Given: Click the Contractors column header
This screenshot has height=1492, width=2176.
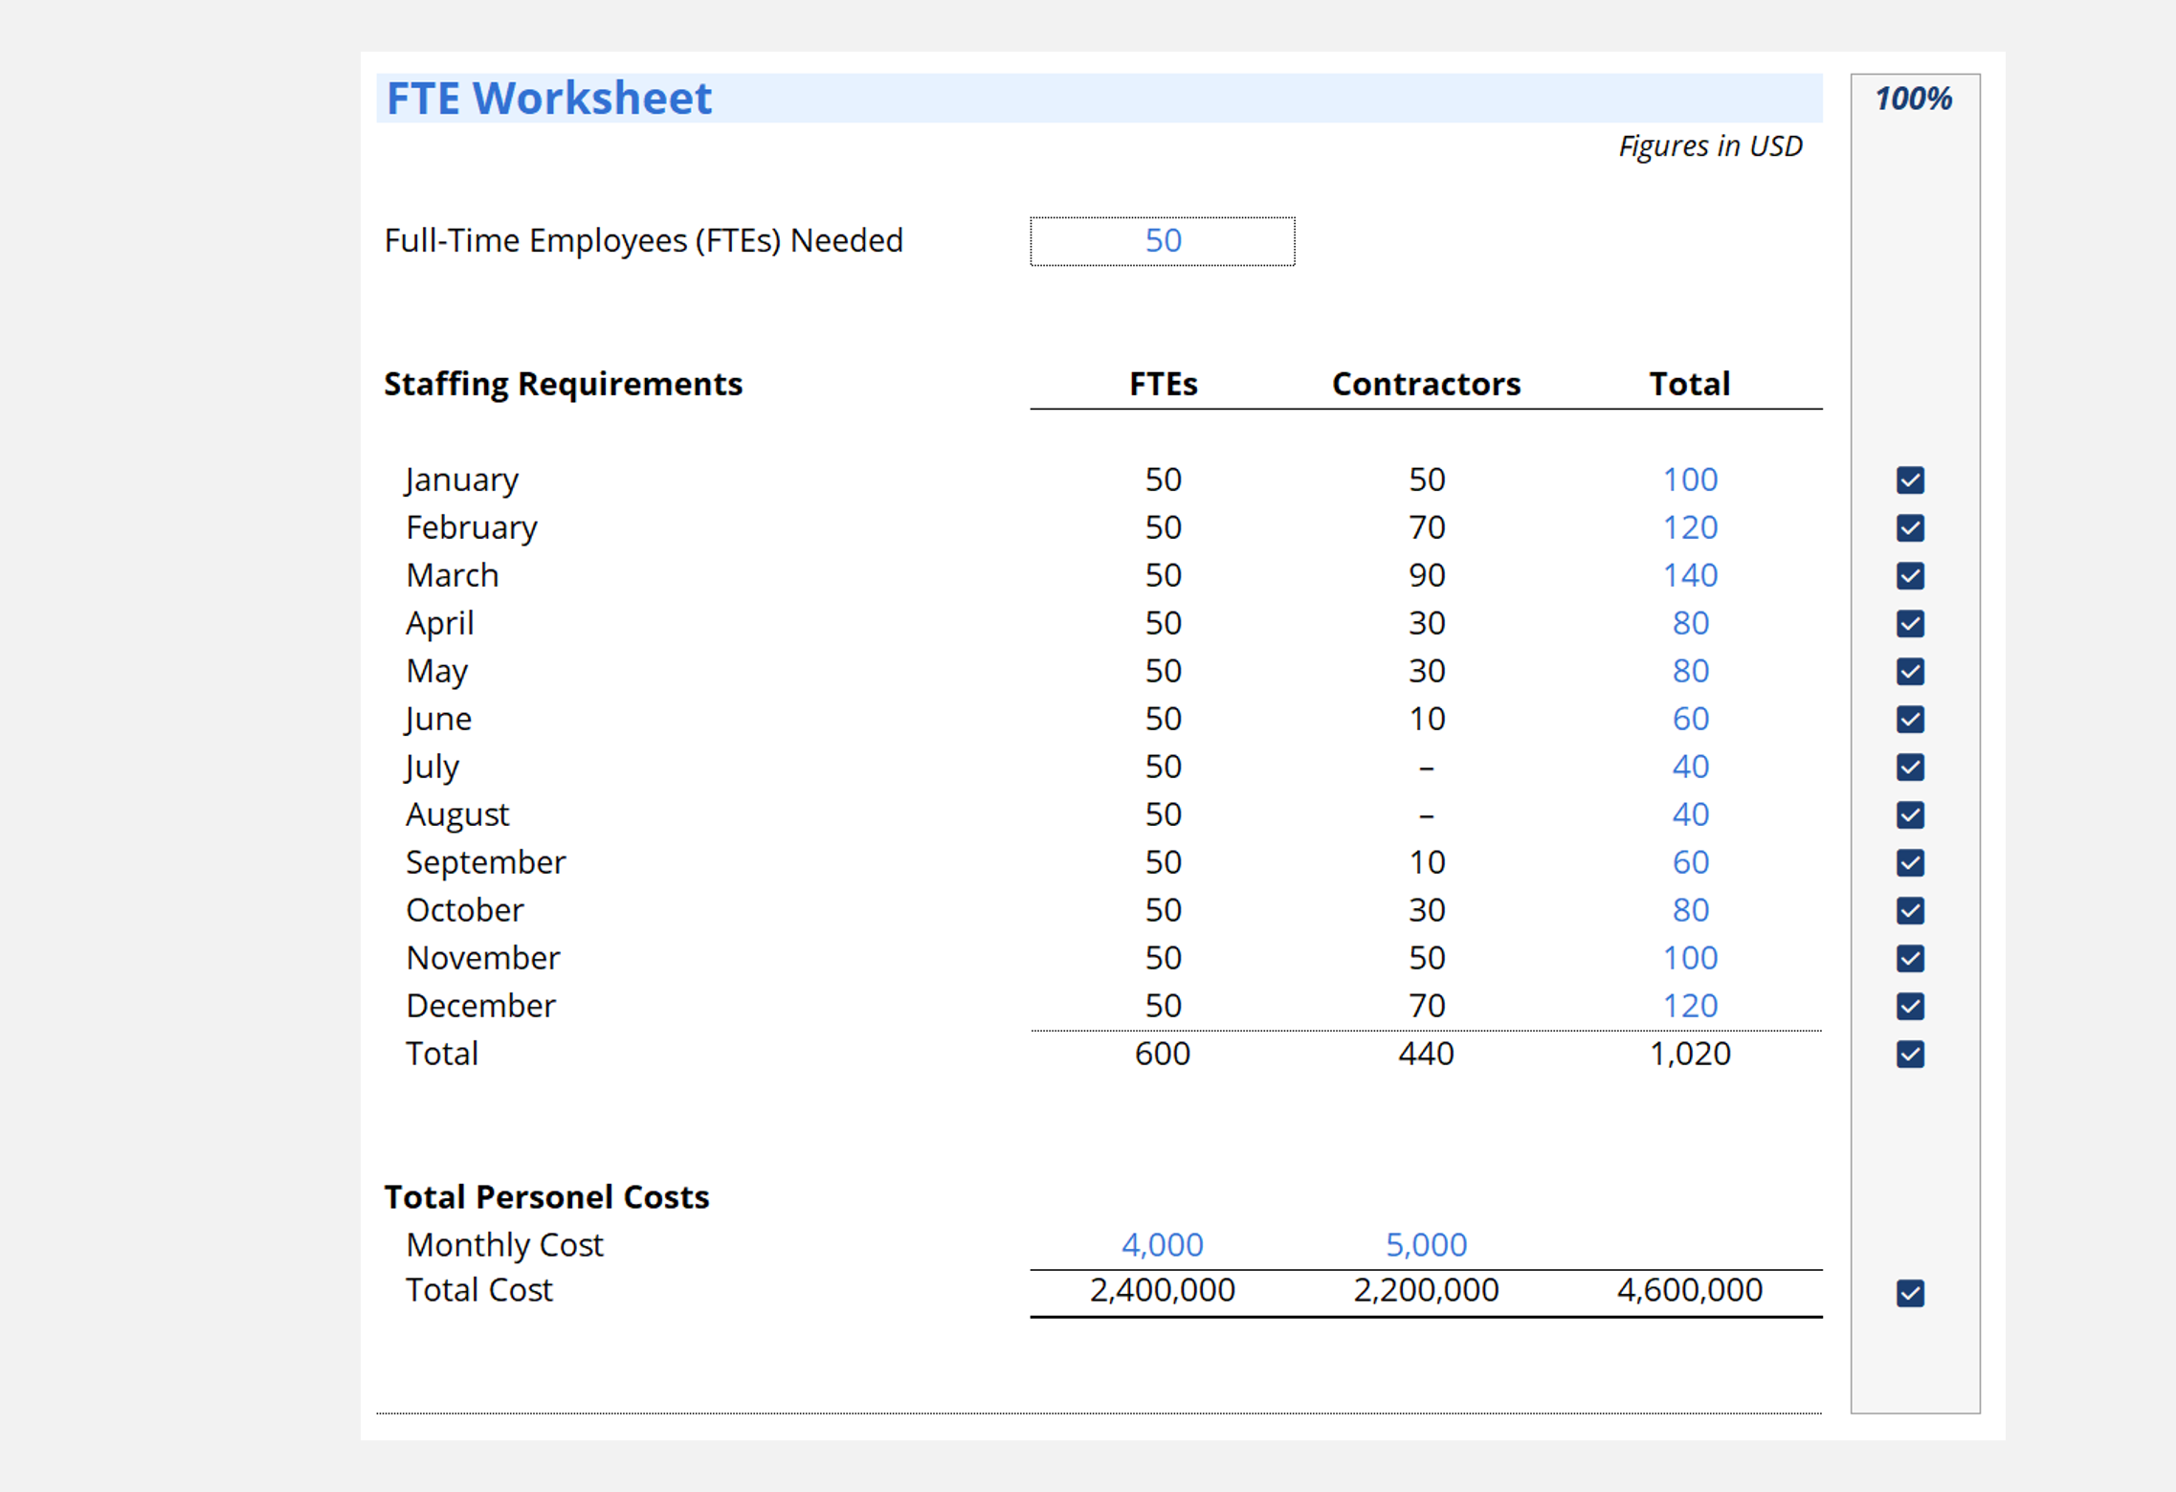Looking at the screenshot, I should pos(1426,384).
